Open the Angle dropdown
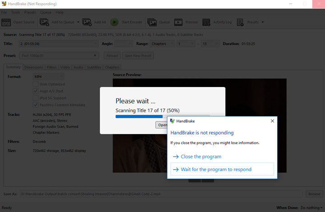325x212 pixels. [124, 44]
